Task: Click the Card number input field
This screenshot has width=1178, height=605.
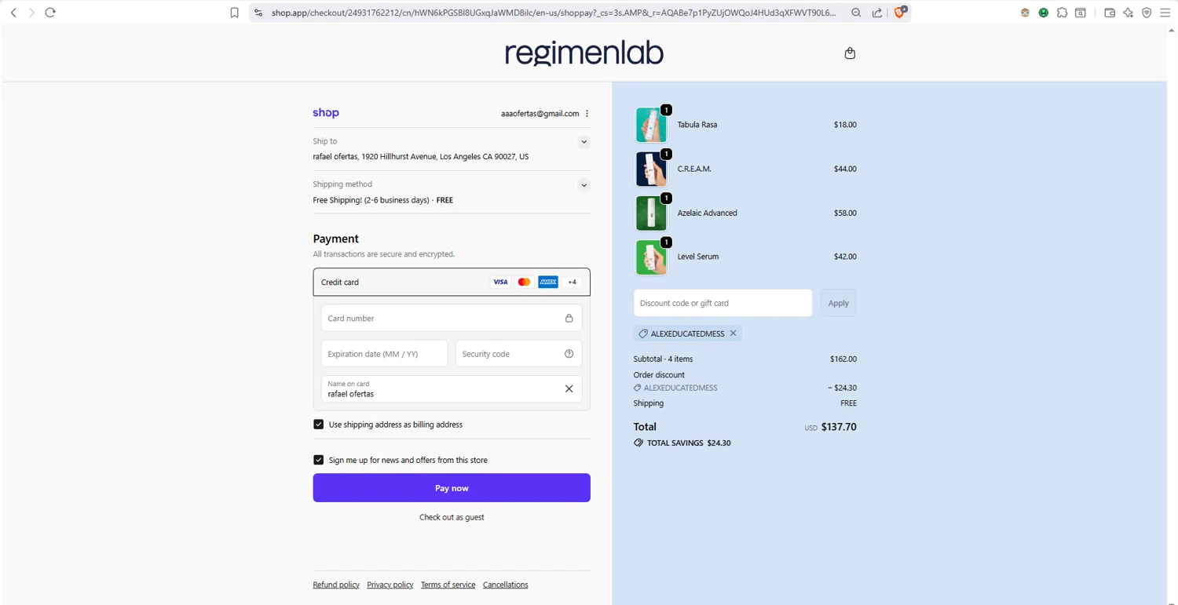Action: (x=452, y=319)
